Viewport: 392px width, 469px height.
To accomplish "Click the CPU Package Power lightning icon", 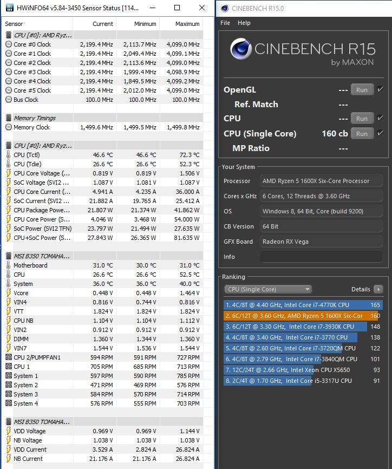I will tap(9, 210).
